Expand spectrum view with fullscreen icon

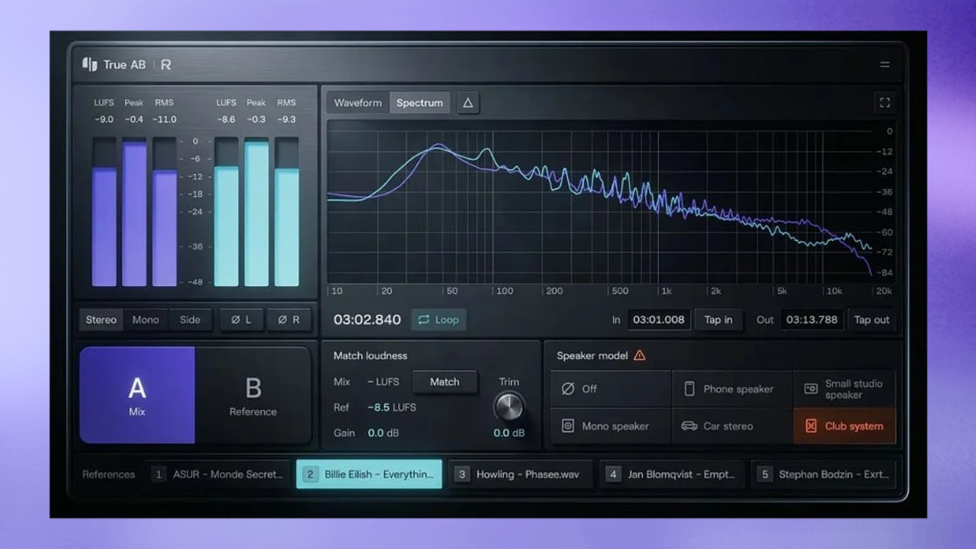(x=884, y=103)
